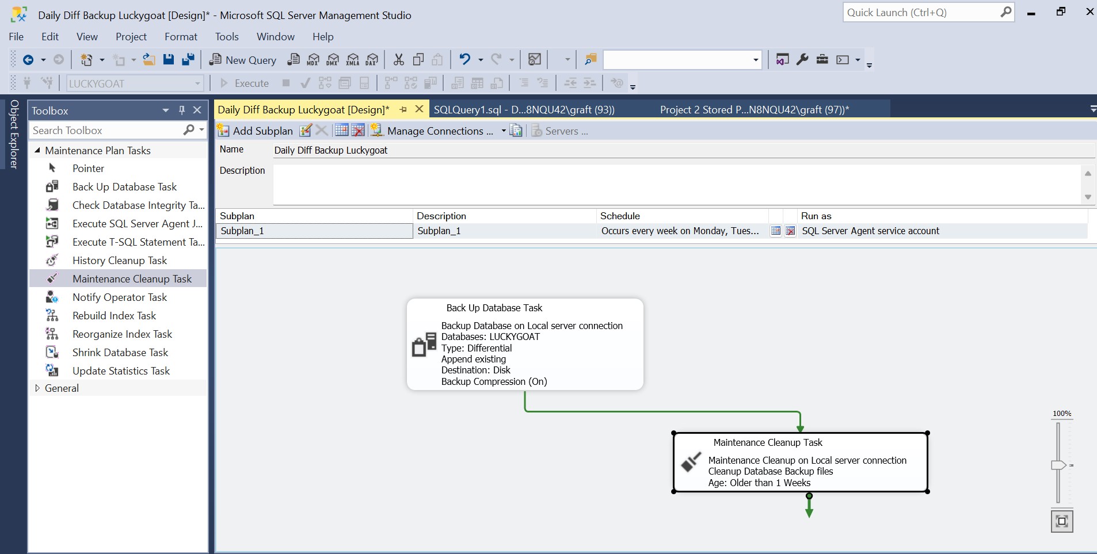Click the Save All toolbar icon
This screenshot has width=1097, height=554.
pyautogui.click(x=188, y=59)
